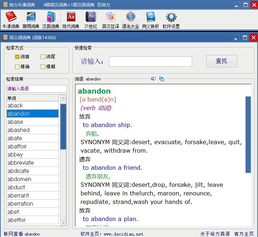Viewport: 258px width, 237px height.
Task: Click the copy icon beside the speaker
Action: [161, 79]
